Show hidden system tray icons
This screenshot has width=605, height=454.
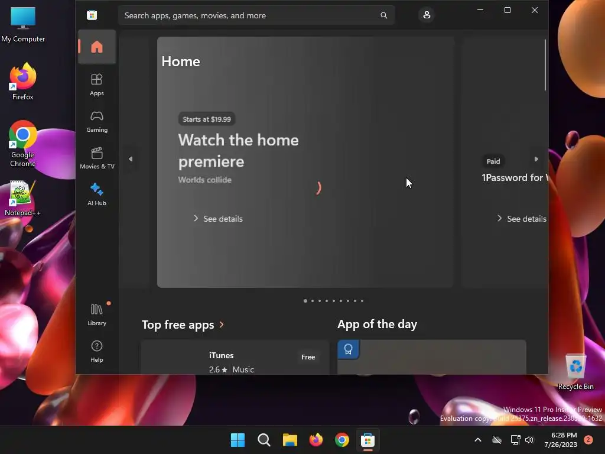click(477, 440)
